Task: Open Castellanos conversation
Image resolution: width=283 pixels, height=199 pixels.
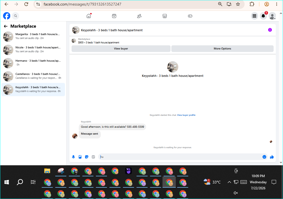Action: (x=33, y=76)
